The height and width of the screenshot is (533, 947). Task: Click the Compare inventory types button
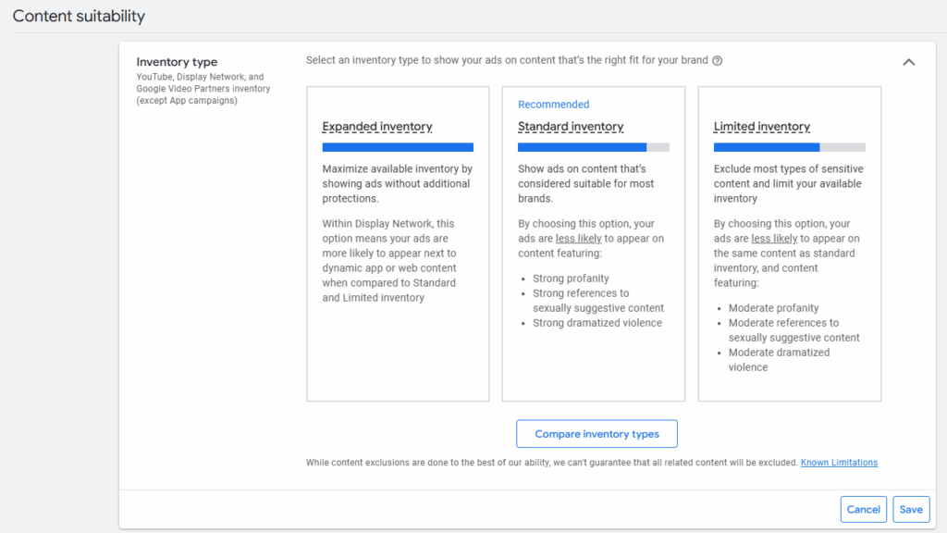coord(596,433)
